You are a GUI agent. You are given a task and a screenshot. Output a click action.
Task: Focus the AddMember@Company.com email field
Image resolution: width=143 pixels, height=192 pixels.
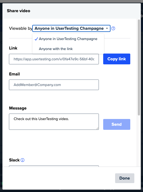coord(54,85)
